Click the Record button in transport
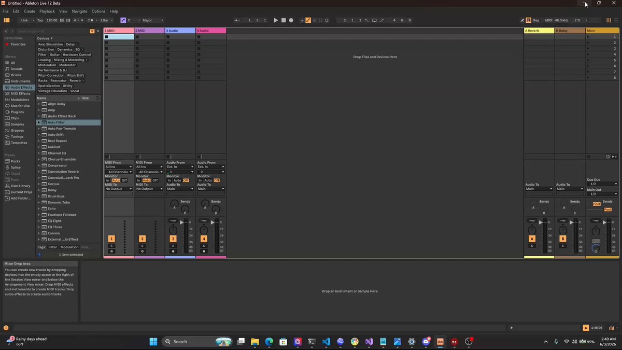Viewport: 622px width, 350px height. 291,20
